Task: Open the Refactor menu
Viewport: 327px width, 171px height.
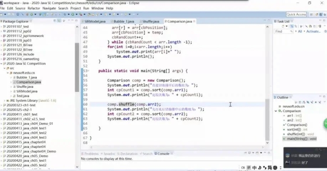Action: 34,8
